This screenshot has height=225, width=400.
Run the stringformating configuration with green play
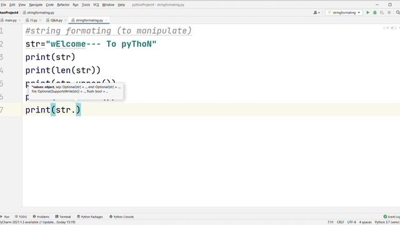click(367, 12)
